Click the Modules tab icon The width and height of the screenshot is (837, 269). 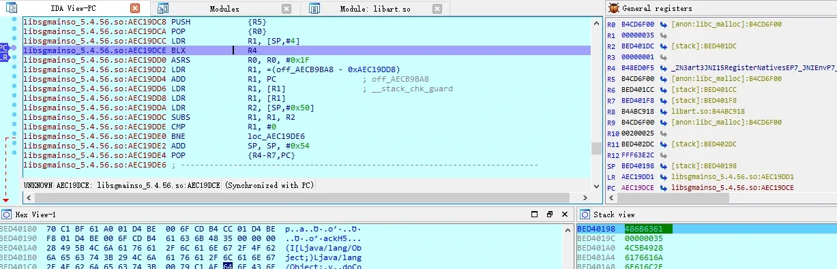(x=163, y=8)
